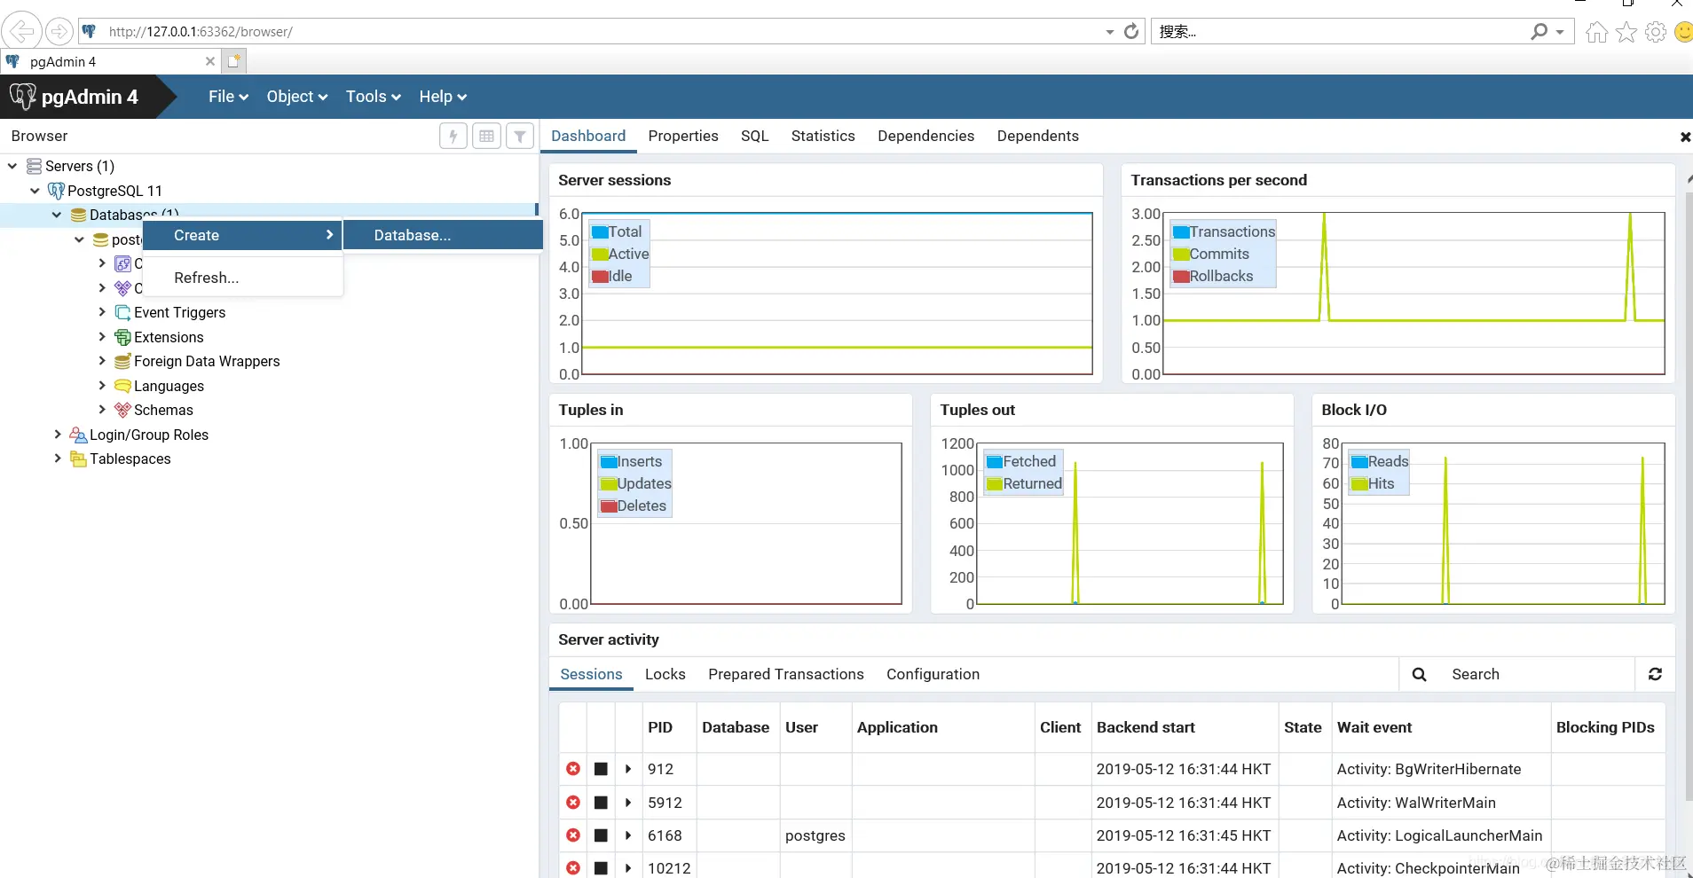Click the Tablespaces folder icon
This screenshot has height=878, width=1693.
pos(78,459)
